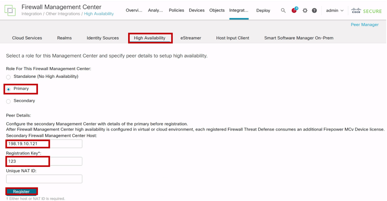
Task: Expand the admin user dropdown
Action: pyautogui.click(x=335, y=11)
